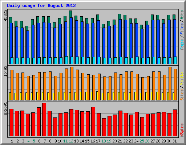
Task: Click the Hits legend label
Action: coord(182,15)
